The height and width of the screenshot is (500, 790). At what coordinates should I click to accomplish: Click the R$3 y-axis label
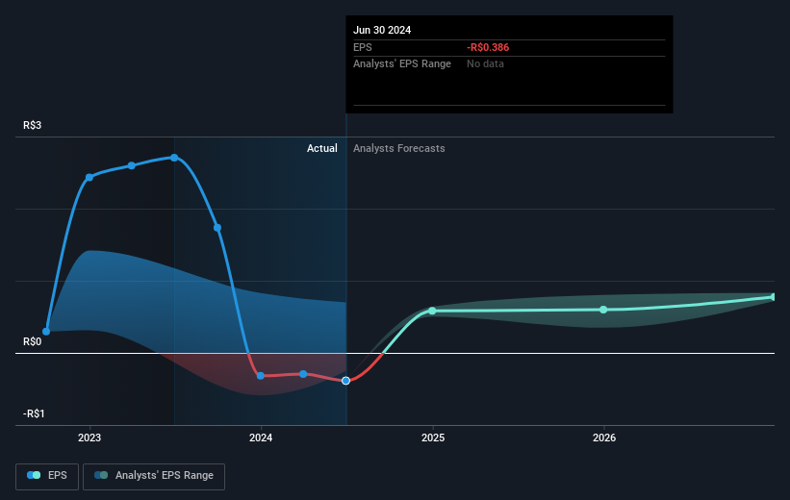pos(33,125)
